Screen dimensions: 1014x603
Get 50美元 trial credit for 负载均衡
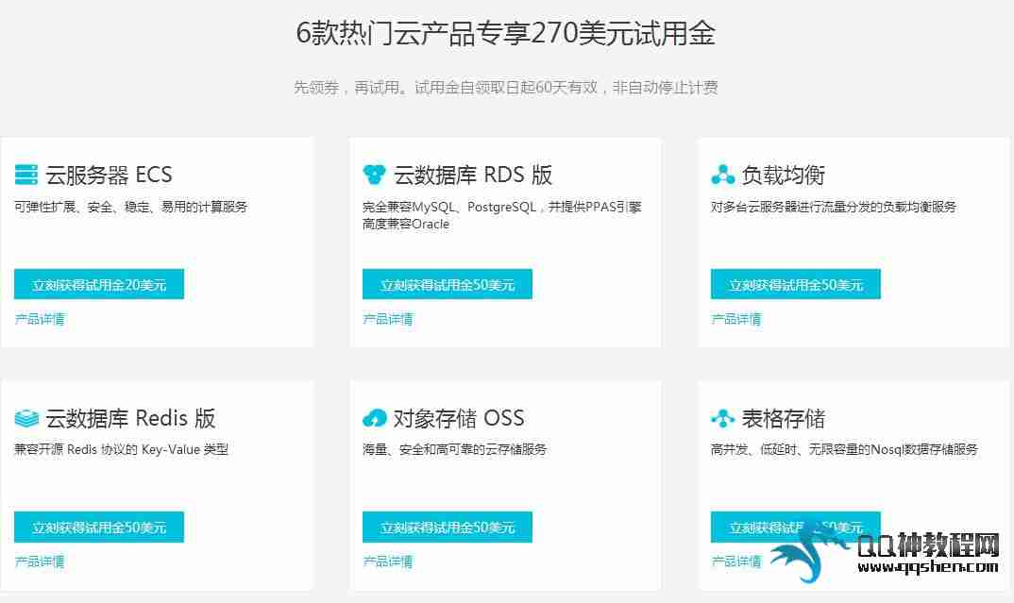795,284
